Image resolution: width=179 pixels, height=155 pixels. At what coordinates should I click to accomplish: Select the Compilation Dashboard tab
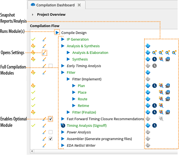tap(55, 5)
